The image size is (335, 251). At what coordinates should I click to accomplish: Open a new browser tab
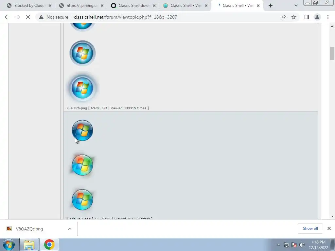271,6
